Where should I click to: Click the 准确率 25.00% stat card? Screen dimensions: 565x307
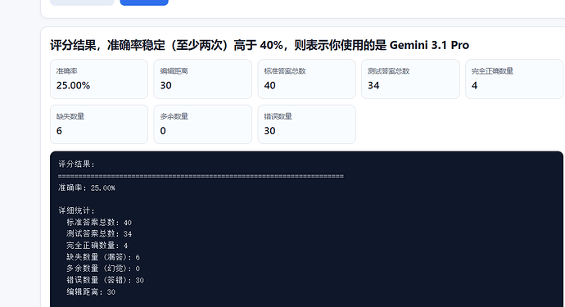point(99,79)
